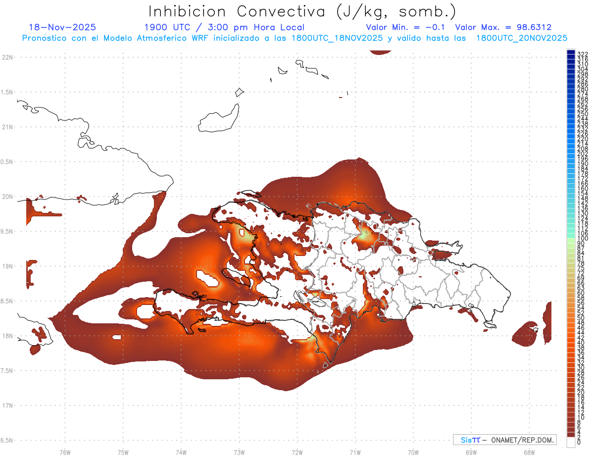
Task: Click the '19N' latitude label
Action: 7,266
